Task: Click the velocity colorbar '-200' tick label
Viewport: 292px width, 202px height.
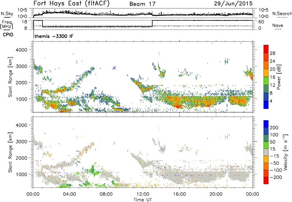Action: (276, 178)
